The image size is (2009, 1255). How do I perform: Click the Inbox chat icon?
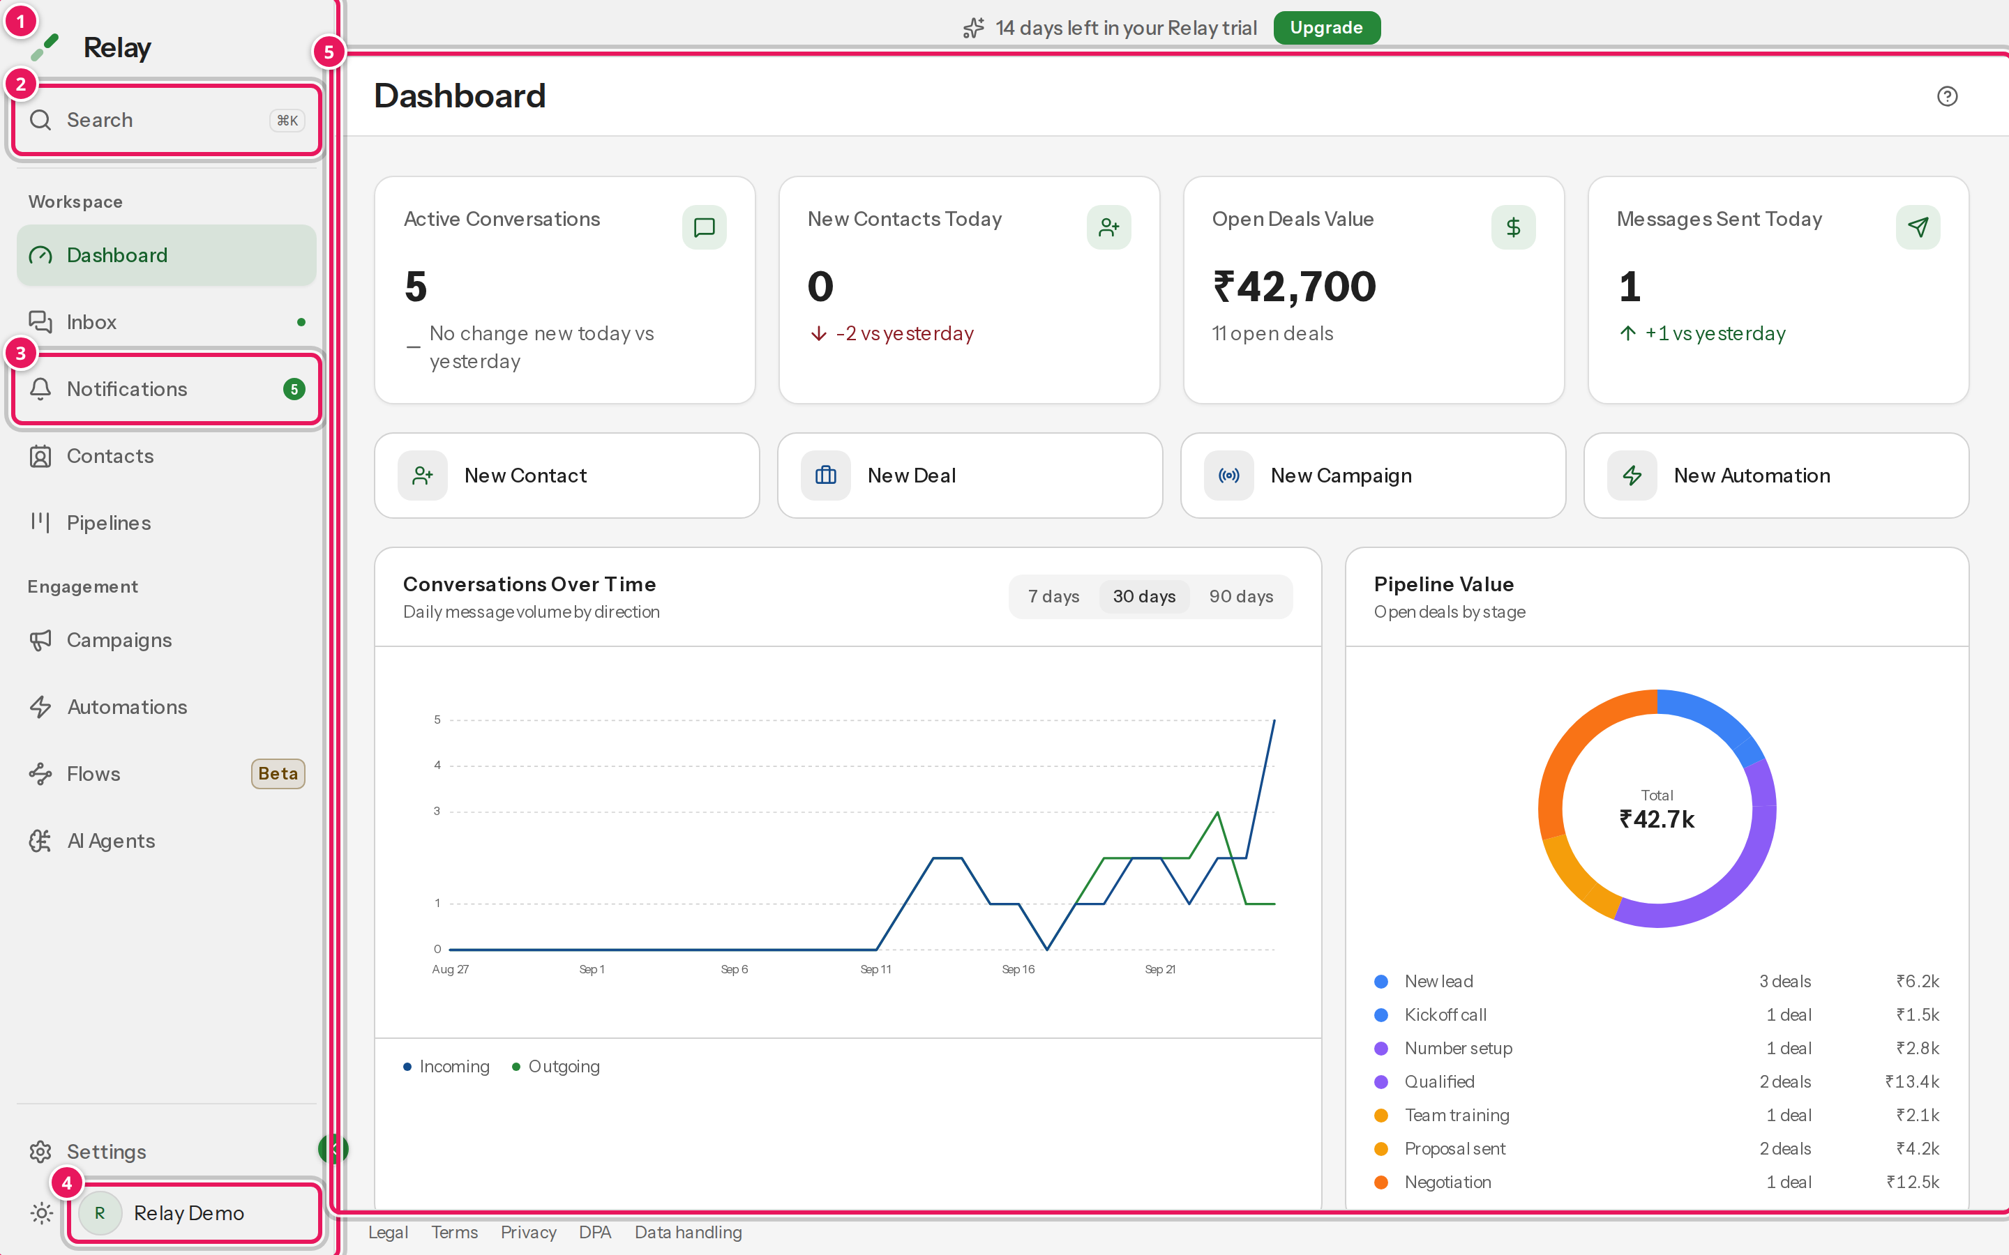tap(40, 322)
